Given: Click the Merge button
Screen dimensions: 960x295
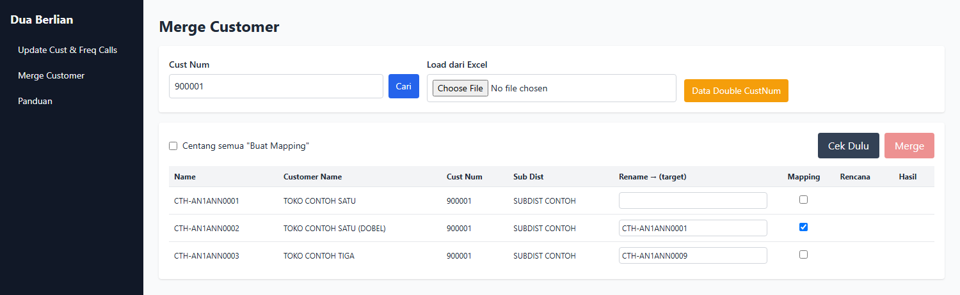Looking at the screenshot, I should coord(909,146).
